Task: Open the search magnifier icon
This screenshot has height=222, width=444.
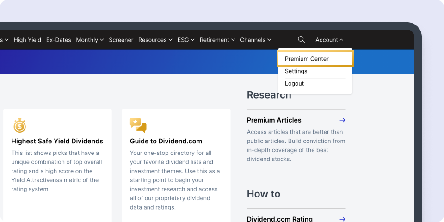Action: (x=301, y=40)
